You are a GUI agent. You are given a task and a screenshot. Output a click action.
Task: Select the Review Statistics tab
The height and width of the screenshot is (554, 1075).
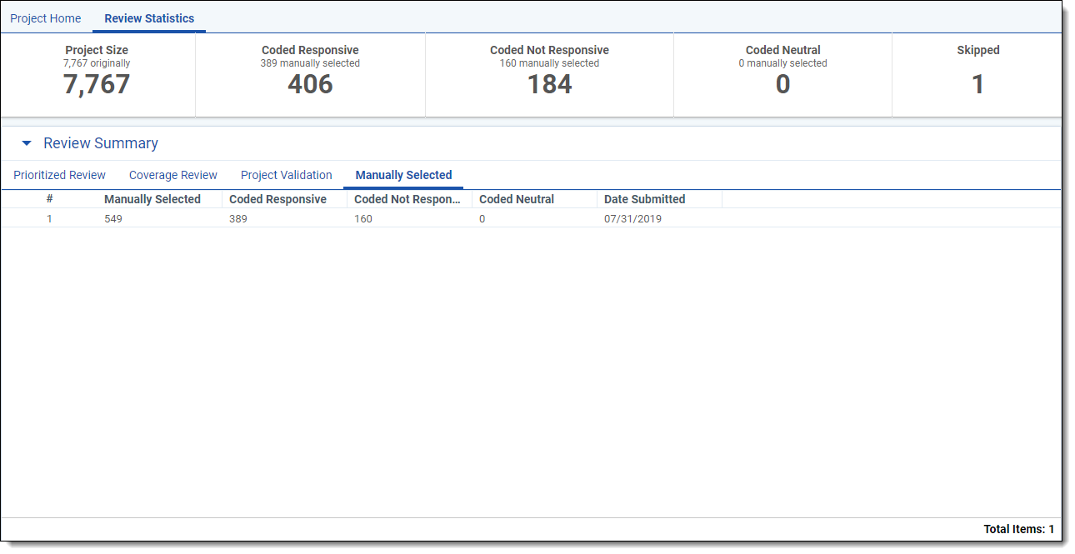[149, 18]
